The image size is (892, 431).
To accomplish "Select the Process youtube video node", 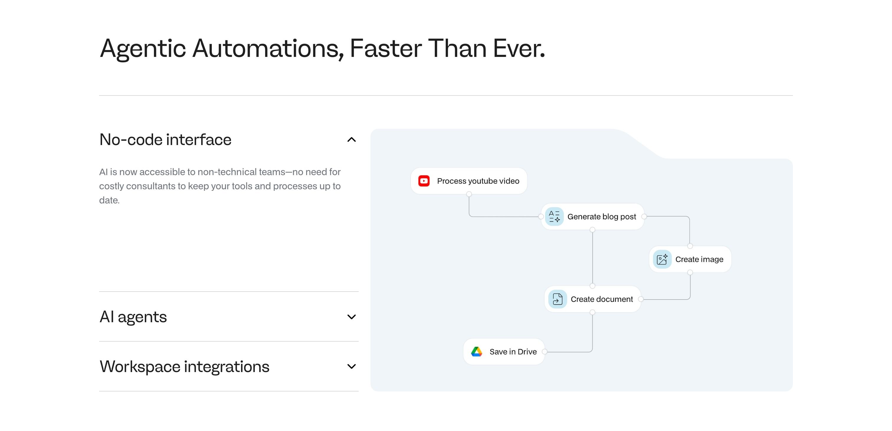I will (x=469, y=181).
